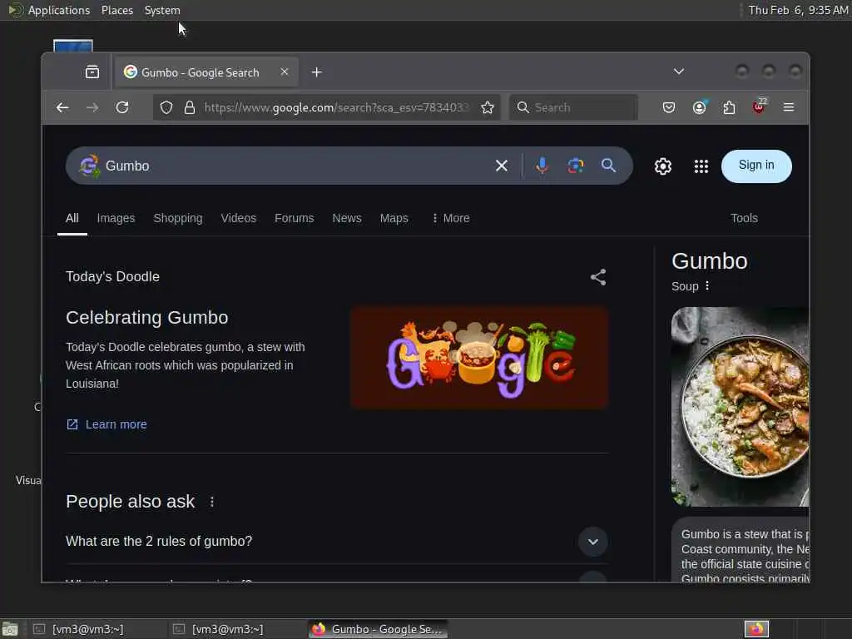The width and height of the screenshot is (852, 639).
Task: Switch to Shopping results tab
Action: pos(178,218)
